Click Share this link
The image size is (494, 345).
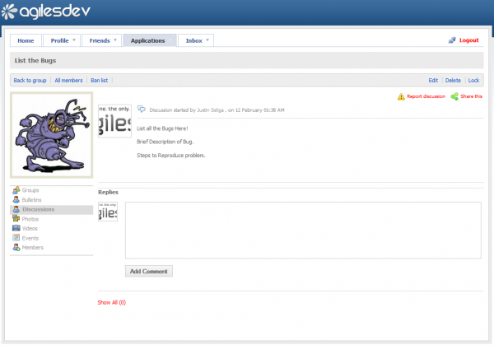pos(471,96)
